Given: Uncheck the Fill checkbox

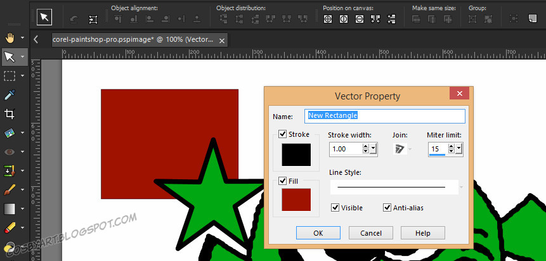Looking at the screenshot, I should pyautogui.click(x=283, y=181).
